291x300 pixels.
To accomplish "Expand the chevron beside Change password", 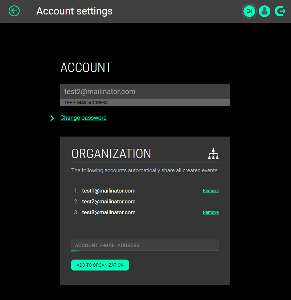I will 52,118.
